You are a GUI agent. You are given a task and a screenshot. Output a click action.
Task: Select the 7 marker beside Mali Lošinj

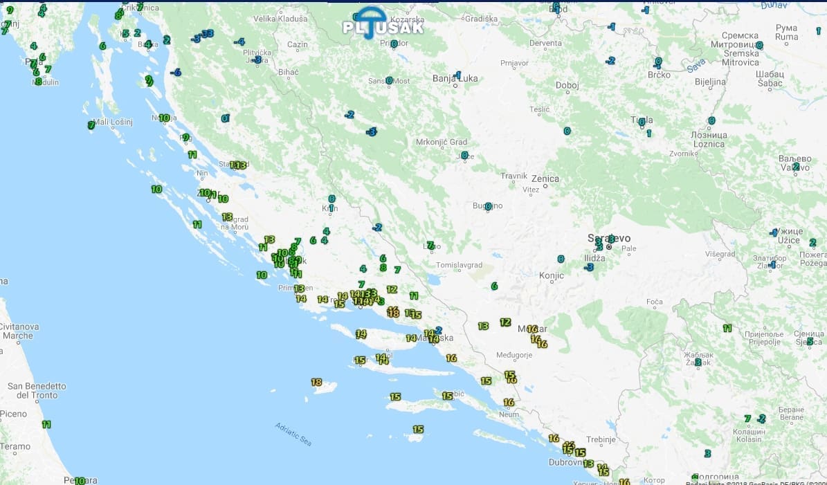coord(91,125)
